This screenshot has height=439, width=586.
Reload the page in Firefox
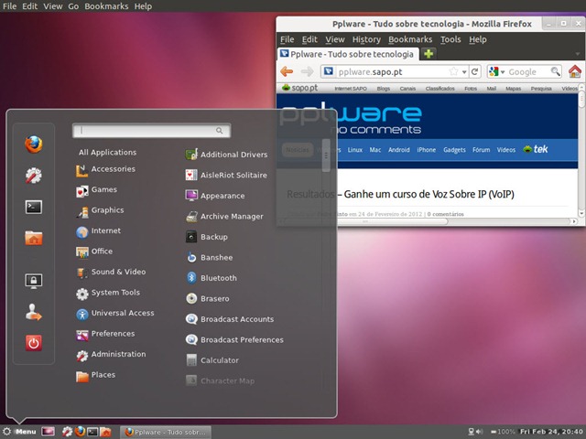coord(474,71)
